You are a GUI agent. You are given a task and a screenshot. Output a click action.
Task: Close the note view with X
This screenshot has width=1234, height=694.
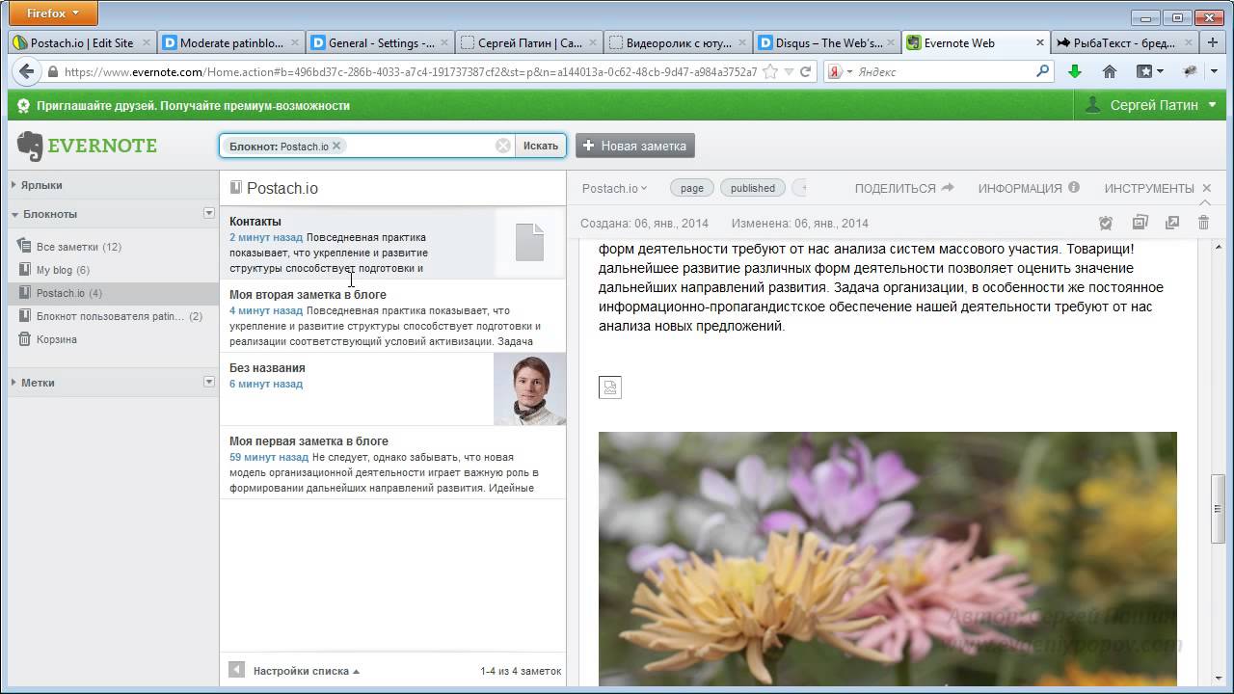[1206, 188]
